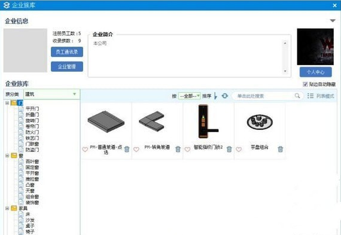Open the --全部-- sort filter dropdown

189,96
